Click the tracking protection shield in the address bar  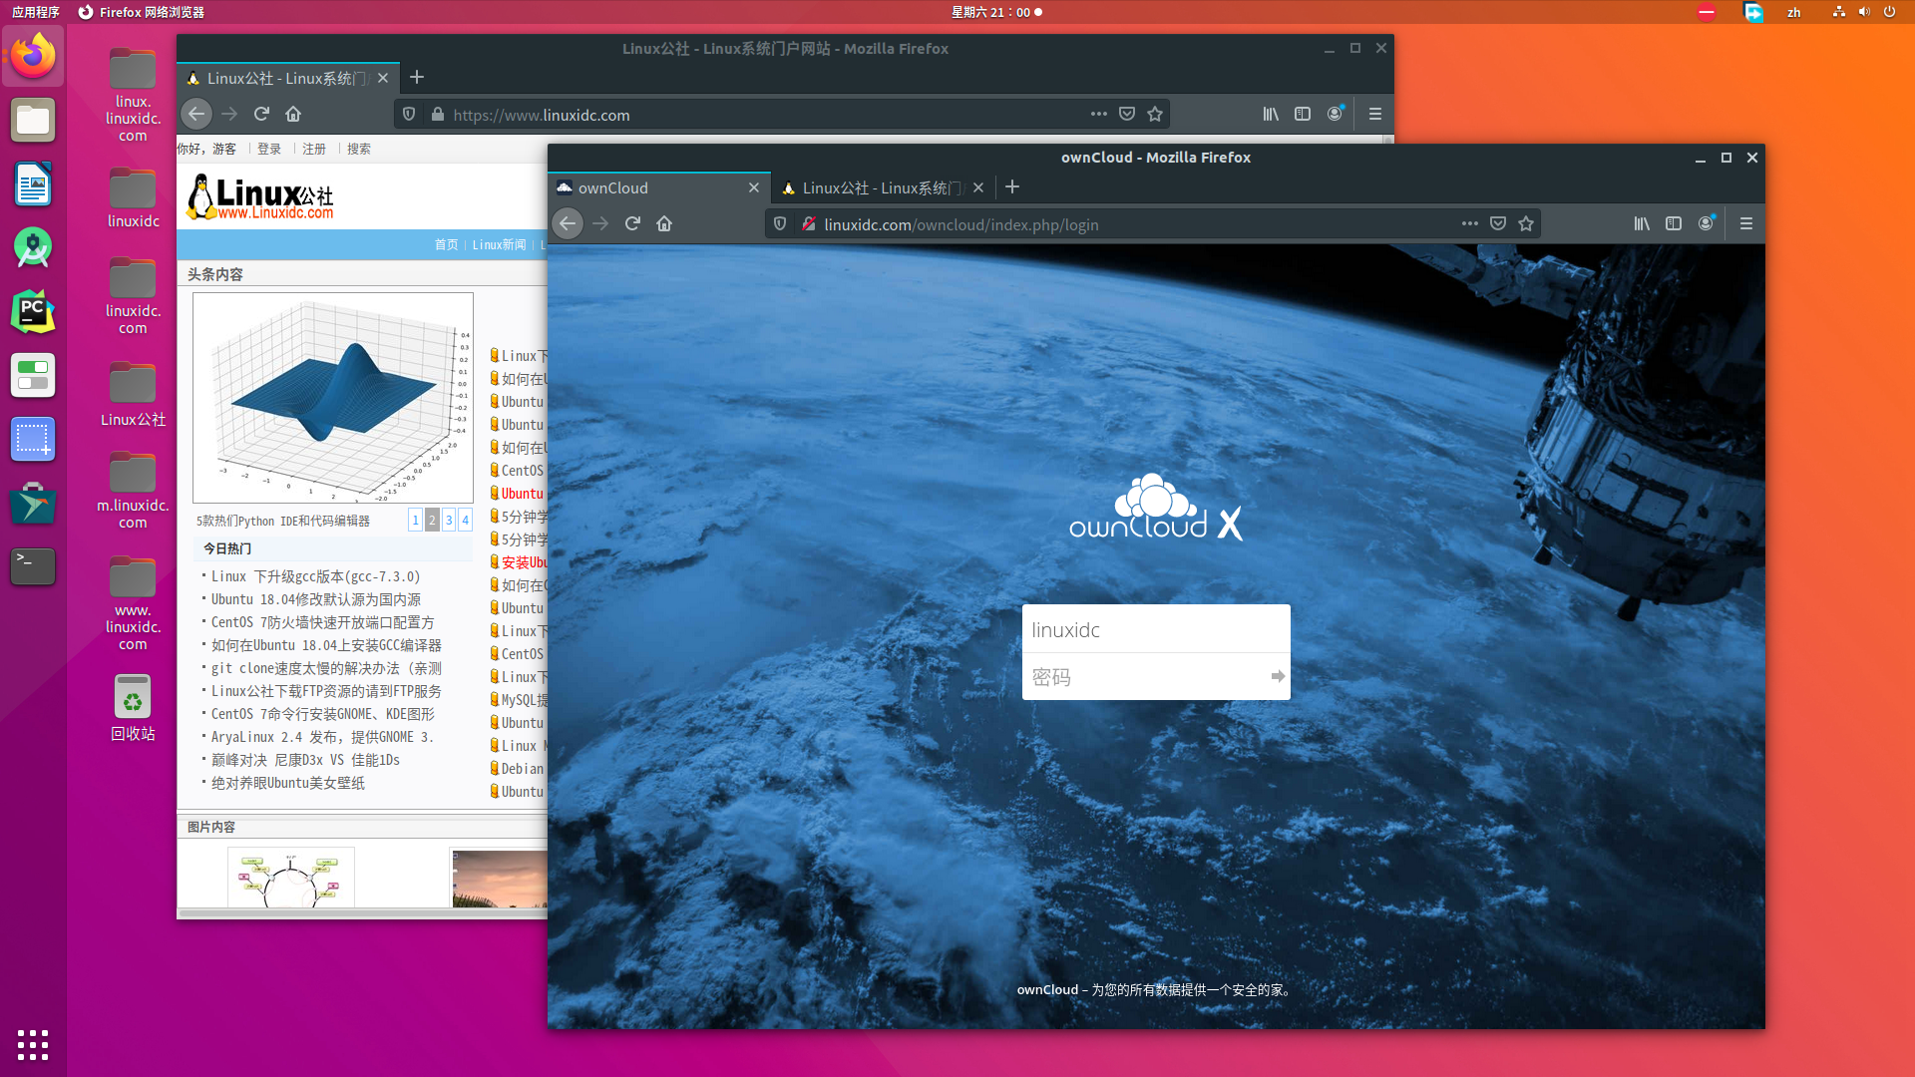pos(779,223)
